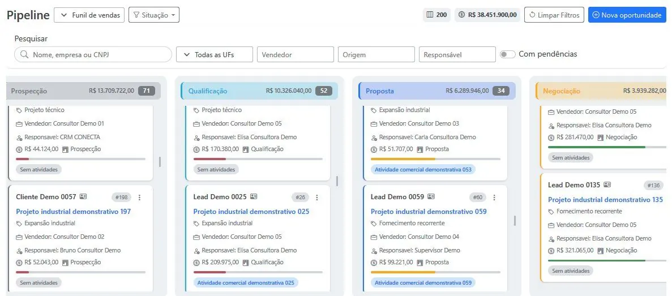Click person icon beside Responsavel: Supervisor Demo
This screenshot has height=296, width=672.
(x=374, y=251)
